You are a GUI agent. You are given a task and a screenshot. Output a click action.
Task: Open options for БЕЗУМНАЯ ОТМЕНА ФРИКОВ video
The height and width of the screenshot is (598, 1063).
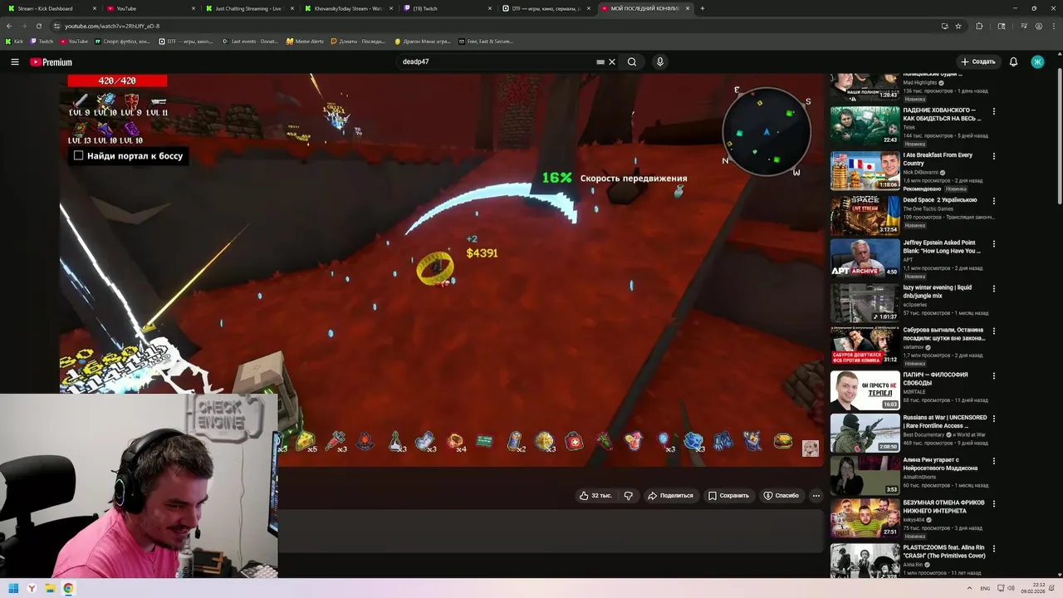tap(994, 504)
